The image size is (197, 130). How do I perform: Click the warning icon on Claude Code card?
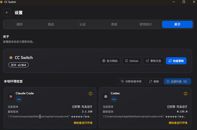coord(91,94)
